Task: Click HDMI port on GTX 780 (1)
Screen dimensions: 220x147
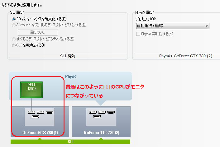Action: coord(50,112)
